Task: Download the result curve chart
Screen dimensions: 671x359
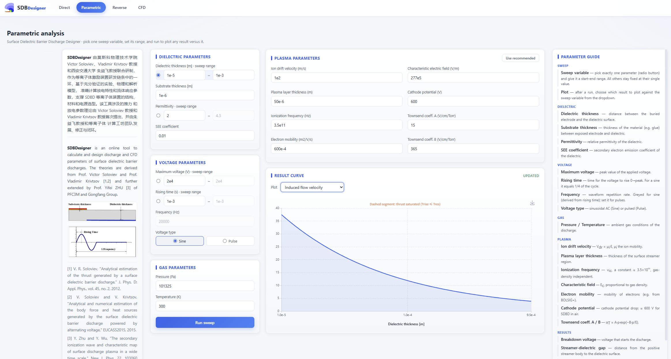Action: click(532, 203)
